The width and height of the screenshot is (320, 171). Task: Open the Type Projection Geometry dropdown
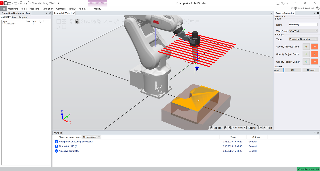303,39
